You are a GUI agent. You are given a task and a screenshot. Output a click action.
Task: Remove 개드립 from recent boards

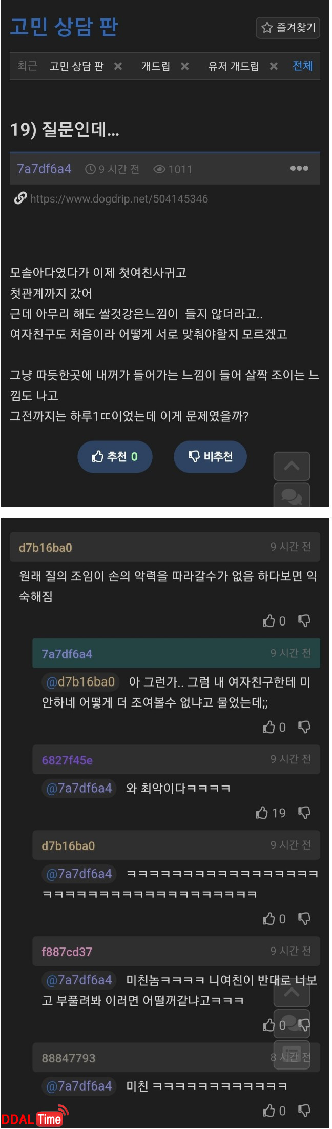pos(185,66)
